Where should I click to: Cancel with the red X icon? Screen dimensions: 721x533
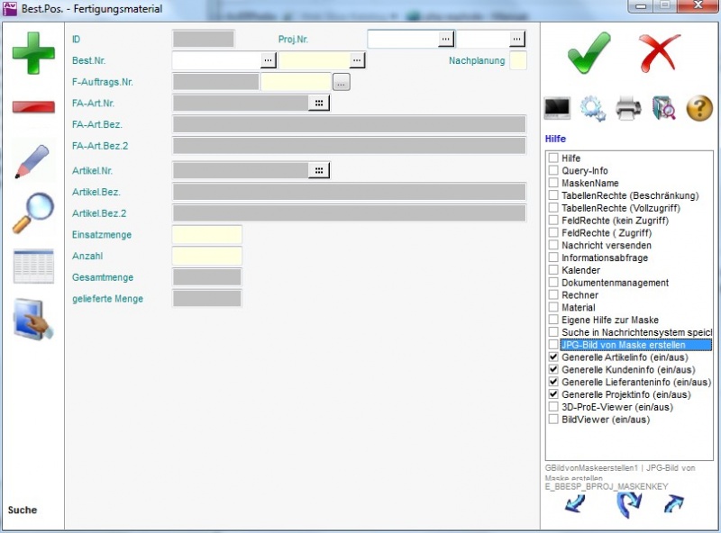click(660, 53)
